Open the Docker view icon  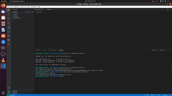pyautogui.click(x=9, y=36)
